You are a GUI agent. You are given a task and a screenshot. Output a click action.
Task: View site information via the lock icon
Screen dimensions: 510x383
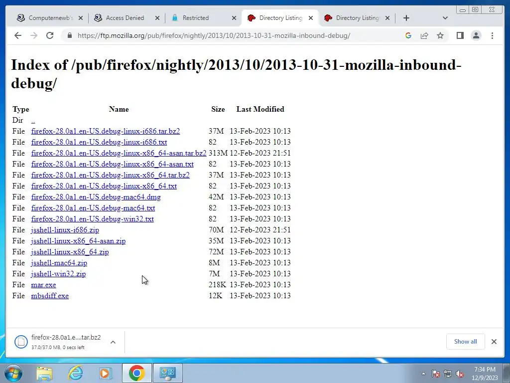(70, 35)
